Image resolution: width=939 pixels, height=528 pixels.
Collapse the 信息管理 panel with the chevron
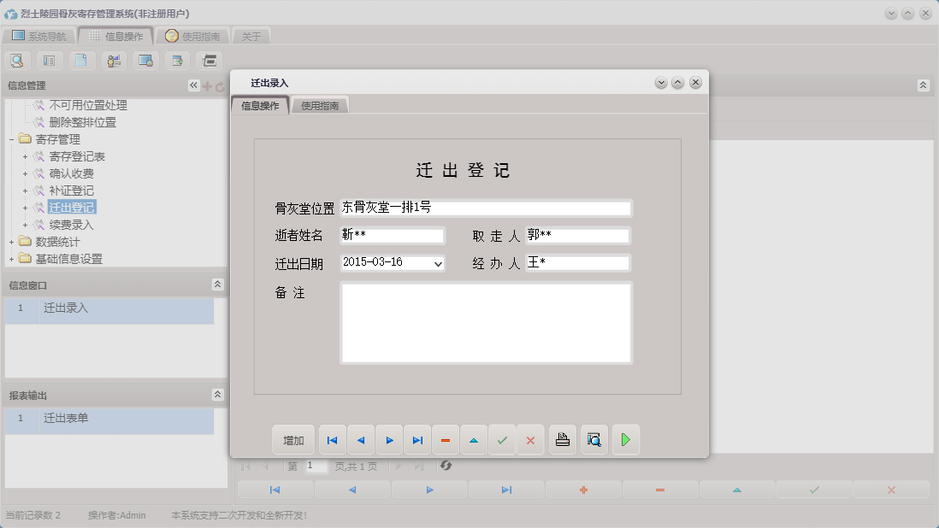194,84
